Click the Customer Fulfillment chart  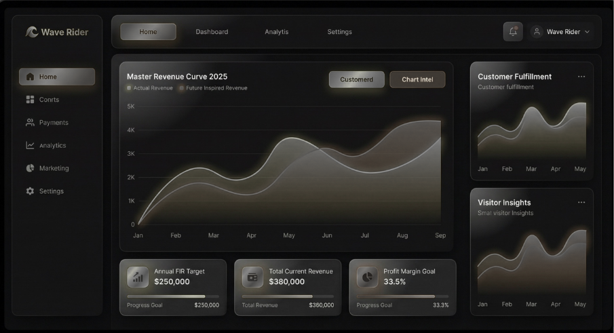532,131
